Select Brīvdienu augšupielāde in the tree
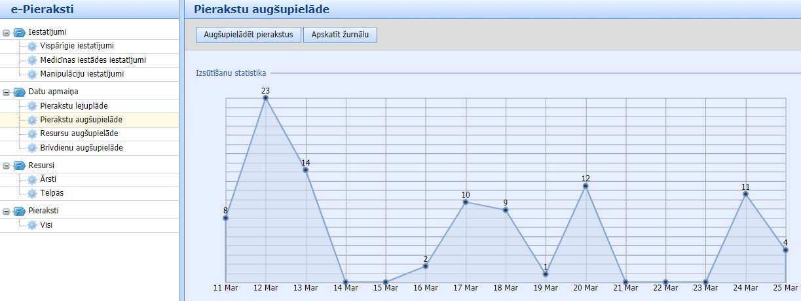 [81, 148]
